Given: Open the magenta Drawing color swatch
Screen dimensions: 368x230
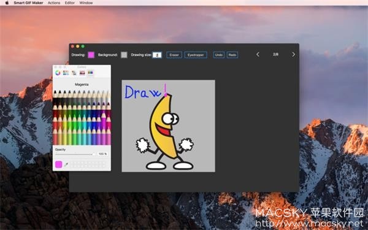Looking at the screenshot, I should pos(91,55).
